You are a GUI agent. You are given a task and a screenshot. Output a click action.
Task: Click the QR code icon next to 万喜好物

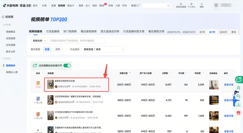67,118
